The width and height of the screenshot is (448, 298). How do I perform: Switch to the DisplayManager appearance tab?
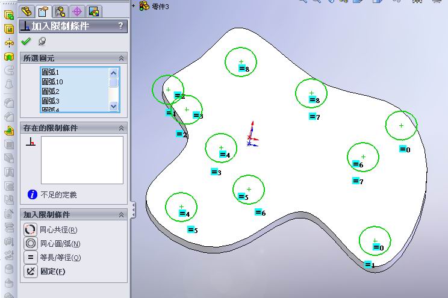click(x=94, y=11)
